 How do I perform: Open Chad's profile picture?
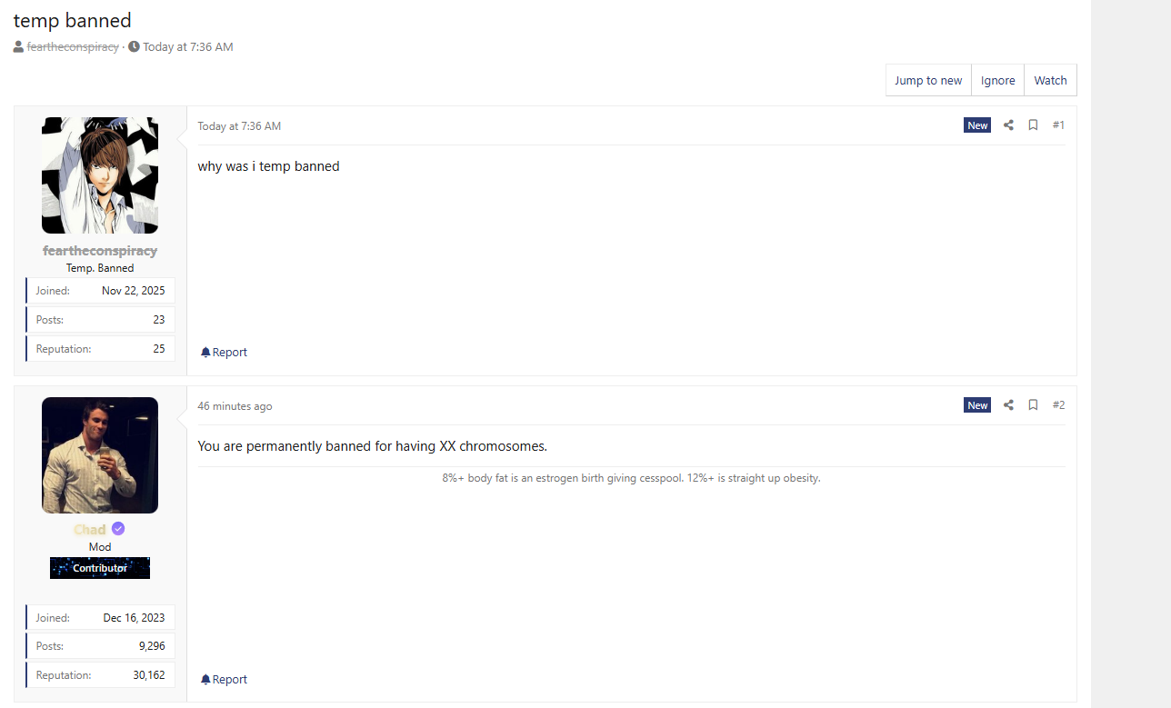pos(100,455)
